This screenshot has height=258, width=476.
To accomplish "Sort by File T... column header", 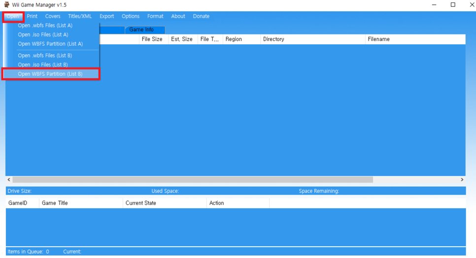I will [x=210, y=39].
